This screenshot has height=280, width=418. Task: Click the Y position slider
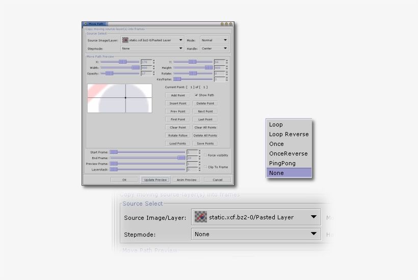(x=193, y=62)
